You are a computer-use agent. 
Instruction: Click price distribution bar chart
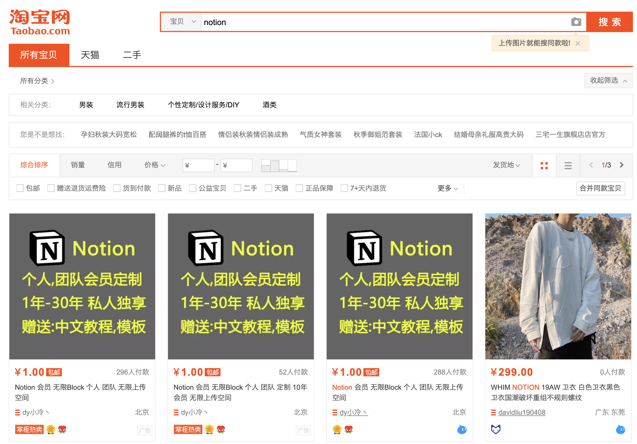pyautogui.click(x=279, y=165)
